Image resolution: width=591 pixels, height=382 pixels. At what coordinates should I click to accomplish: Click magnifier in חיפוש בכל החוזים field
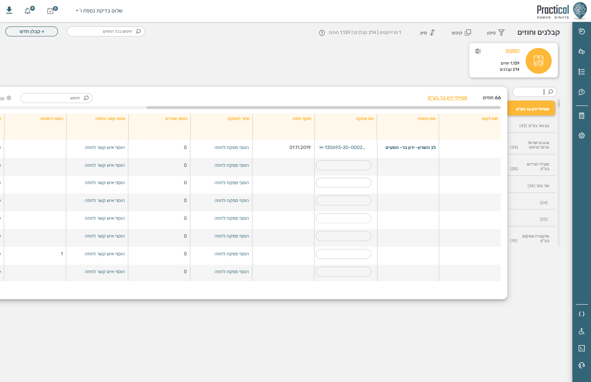tap(138, 31)
